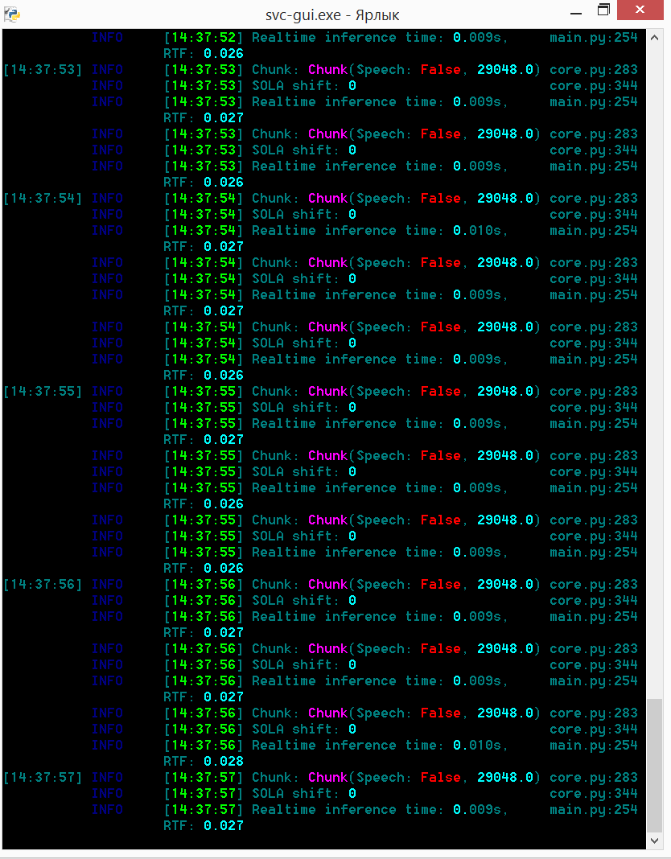
Task: Click the leftmost [14:37:57] timestamp group marker
Action: pyautogui.click(x=43, y=778)
